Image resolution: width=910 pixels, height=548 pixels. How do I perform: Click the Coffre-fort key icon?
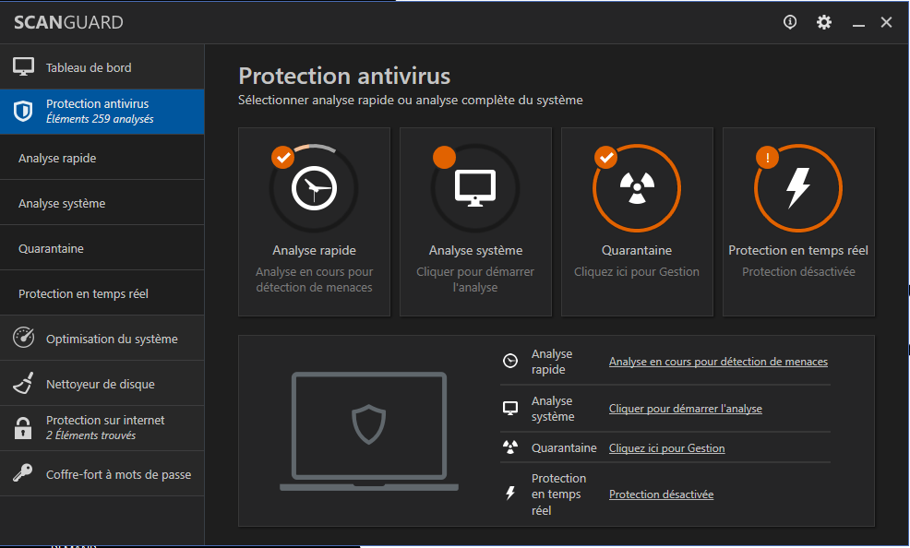click(23, 473)
